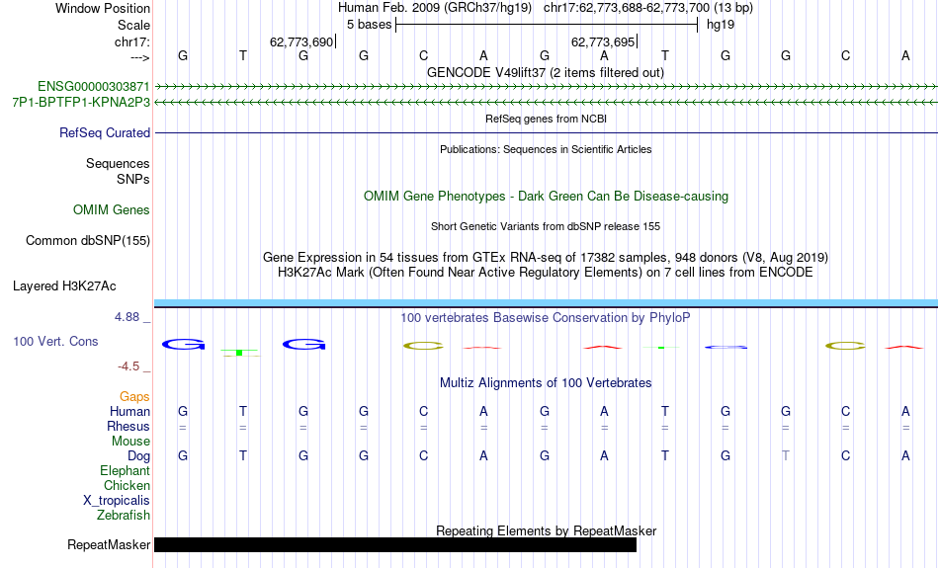Select the Human alignment row label

click(x=129, y=412)
